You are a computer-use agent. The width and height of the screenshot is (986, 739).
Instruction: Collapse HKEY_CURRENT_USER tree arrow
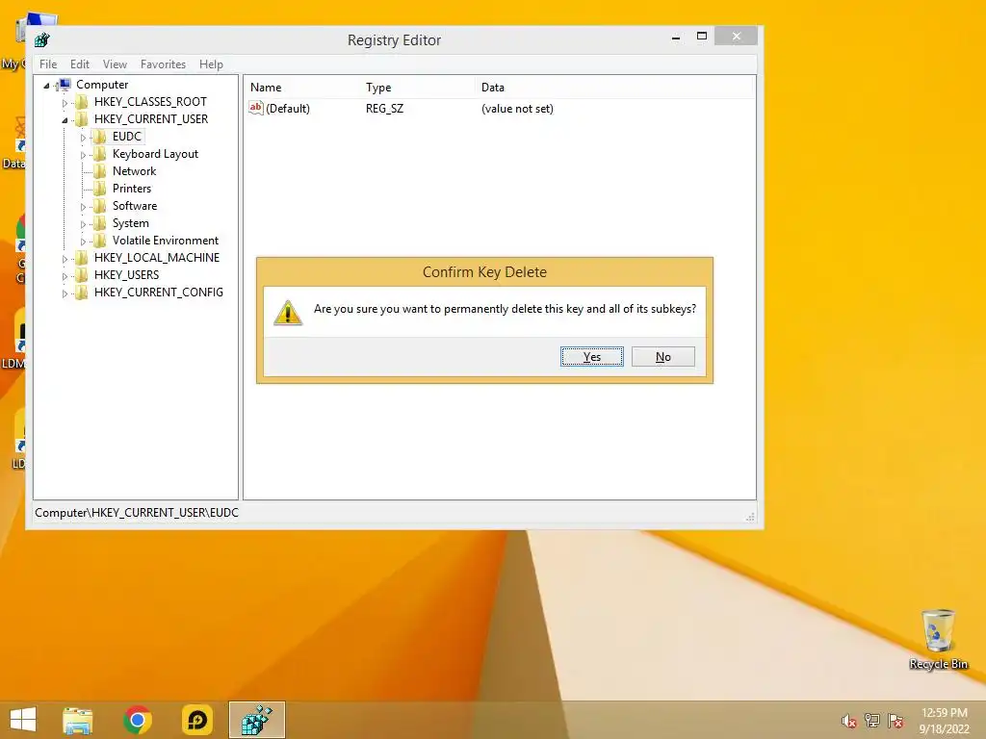pos(65,120)
